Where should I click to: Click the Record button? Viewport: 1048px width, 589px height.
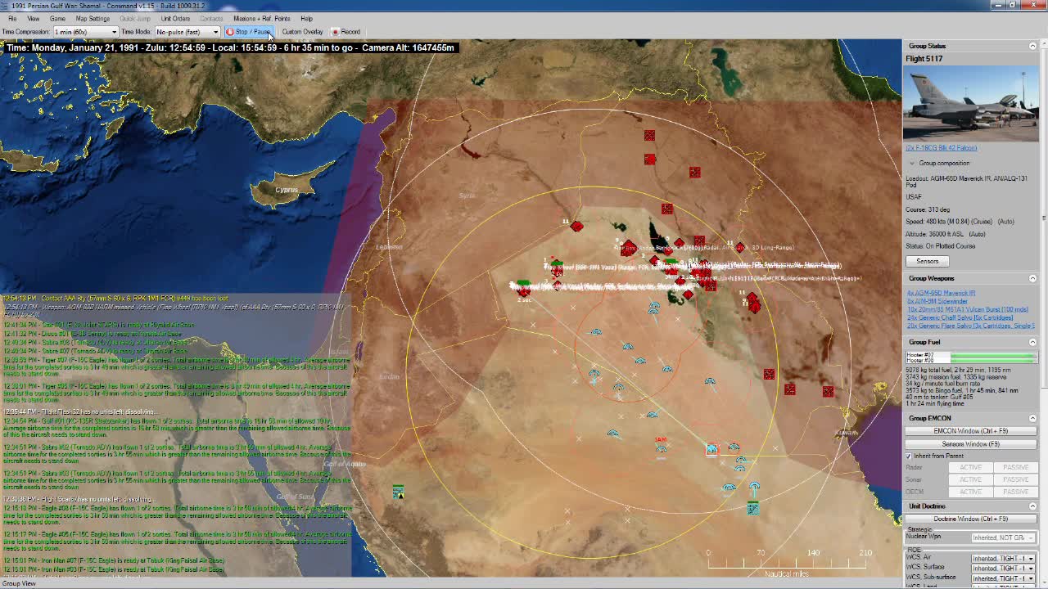point(346,32)
